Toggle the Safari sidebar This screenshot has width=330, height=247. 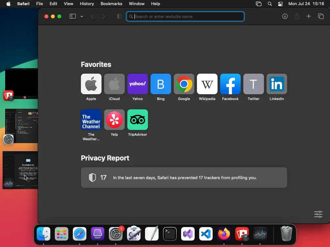(x=73, y=16)
